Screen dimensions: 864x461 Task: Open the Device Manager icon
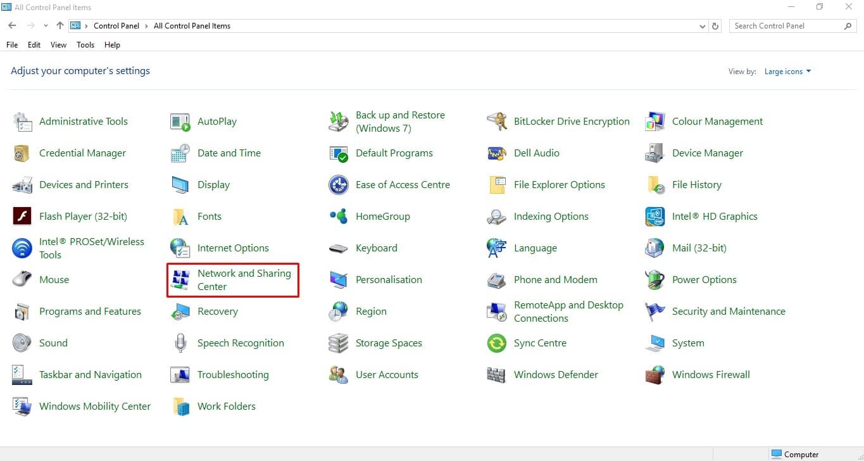[x=655, y=153]
